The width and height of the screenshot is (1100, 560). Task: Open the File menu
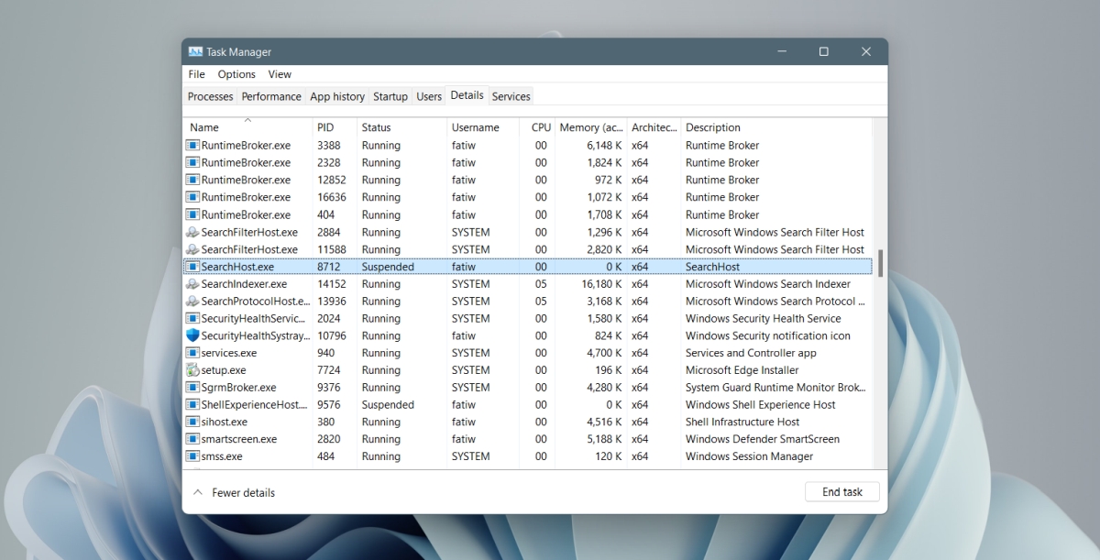[196, 74]
